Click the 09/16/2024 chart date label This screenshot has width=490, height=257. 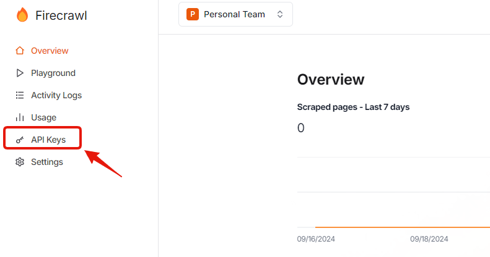pos(316,239)
